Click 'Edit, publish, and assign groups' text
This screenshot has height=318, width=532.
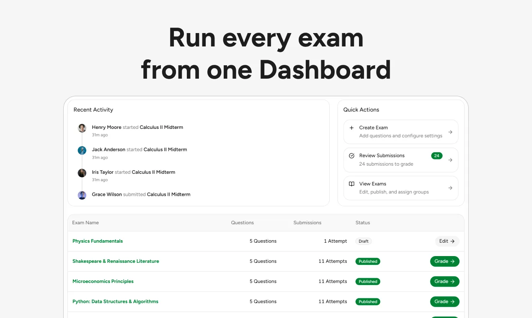click(394, 192)
